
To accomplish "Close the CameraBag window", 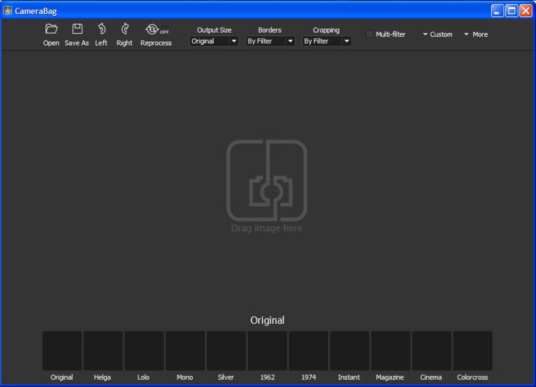I will (526, 11).
